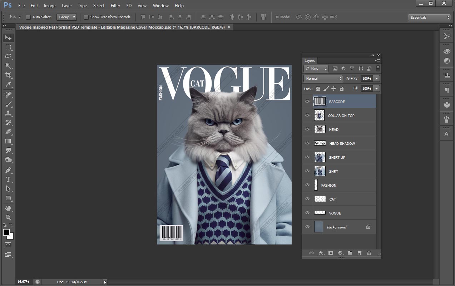The image size is (455, 286).
Task: Select the Path Selection tool
Action: click(8, 189)
